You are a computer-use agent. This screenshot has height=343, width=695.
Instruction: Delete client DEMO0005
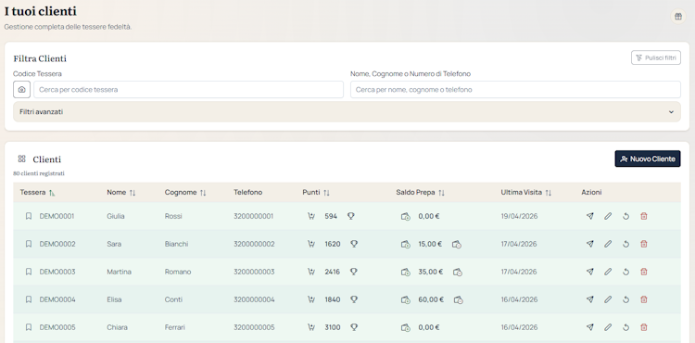point(644,327)
